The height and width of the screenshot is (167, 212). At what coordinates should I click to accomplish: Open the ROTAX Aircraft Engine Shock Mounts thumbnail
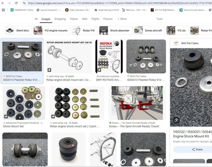[110, 56]
